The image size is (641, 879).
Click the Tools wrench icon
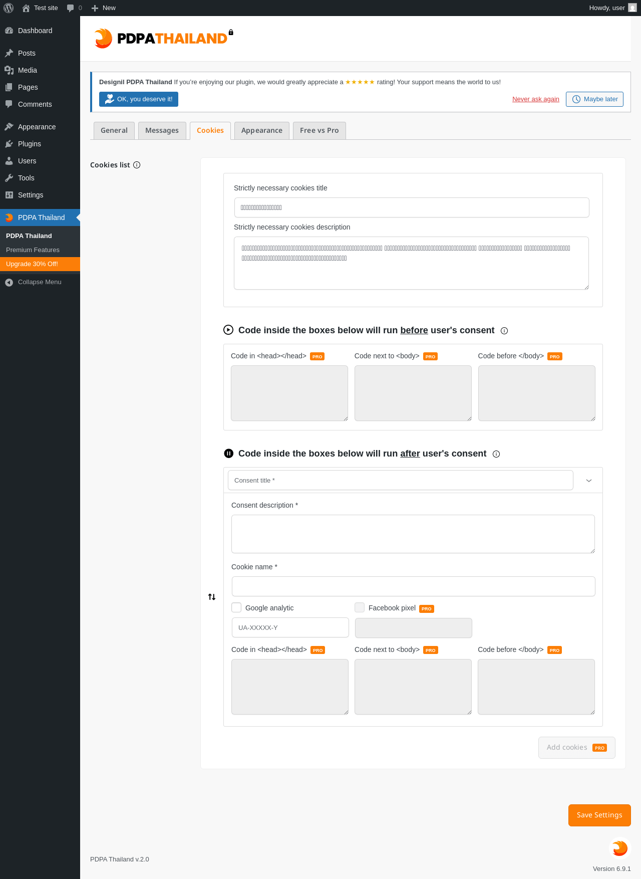click(x=9, y=178)
